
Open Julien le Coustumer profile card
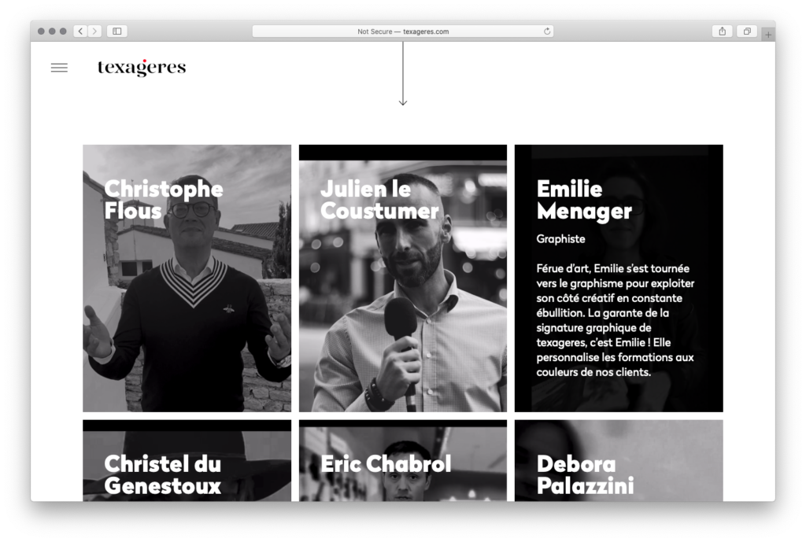[403, 278]
